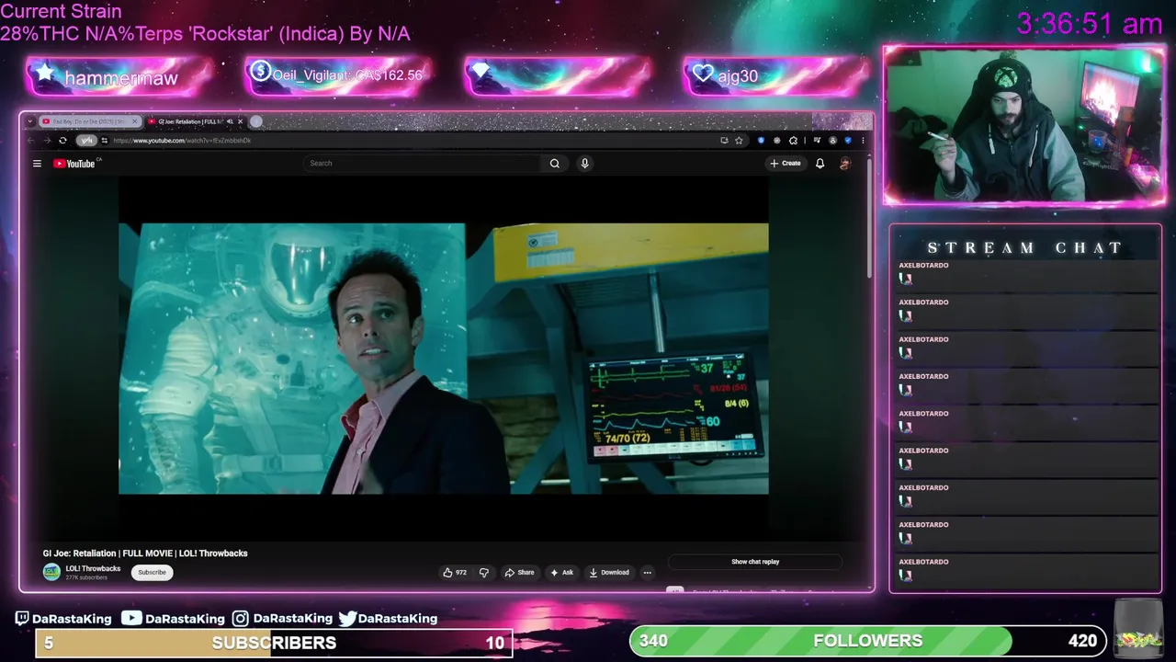Click the first AXELBOTARDO chat message
The width and height of the screenshot is (1176, 662).
[1025, 277]
